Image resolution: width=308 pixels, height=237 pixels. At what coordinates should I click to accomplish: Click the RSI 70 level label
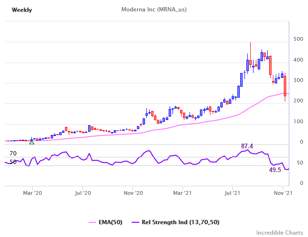coord(13,154)
